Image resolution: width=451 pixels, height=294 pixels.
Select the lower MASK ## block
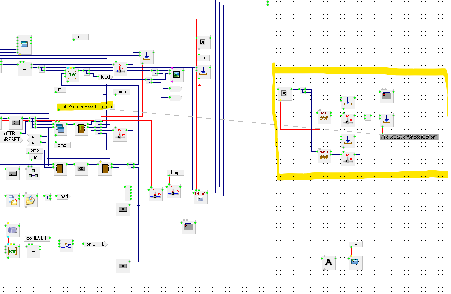coord(324,156)
